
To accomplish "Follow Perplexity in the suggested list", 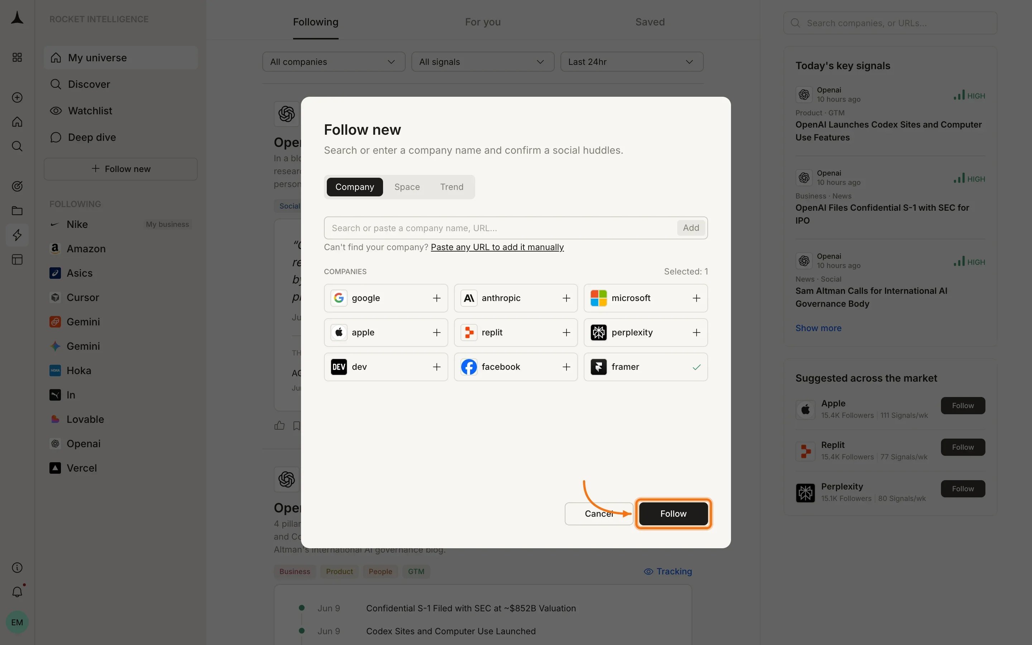I will click(x=962, y=488).
